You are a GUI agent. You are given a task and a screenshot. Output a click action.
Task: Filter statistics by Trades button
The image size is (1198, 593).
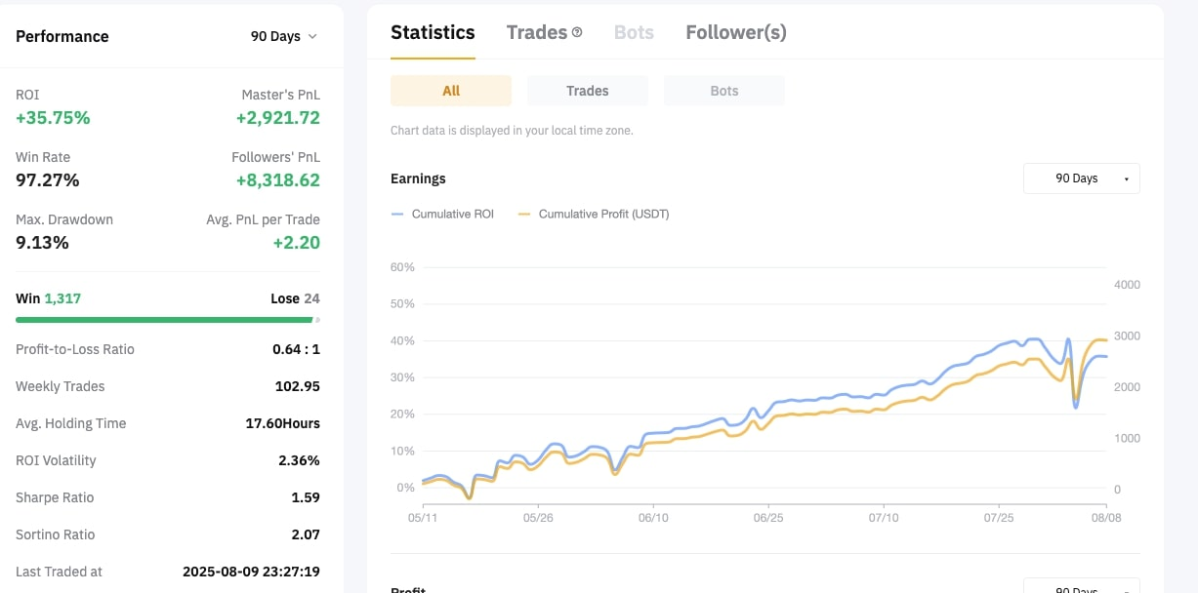[x=587, y=91]
